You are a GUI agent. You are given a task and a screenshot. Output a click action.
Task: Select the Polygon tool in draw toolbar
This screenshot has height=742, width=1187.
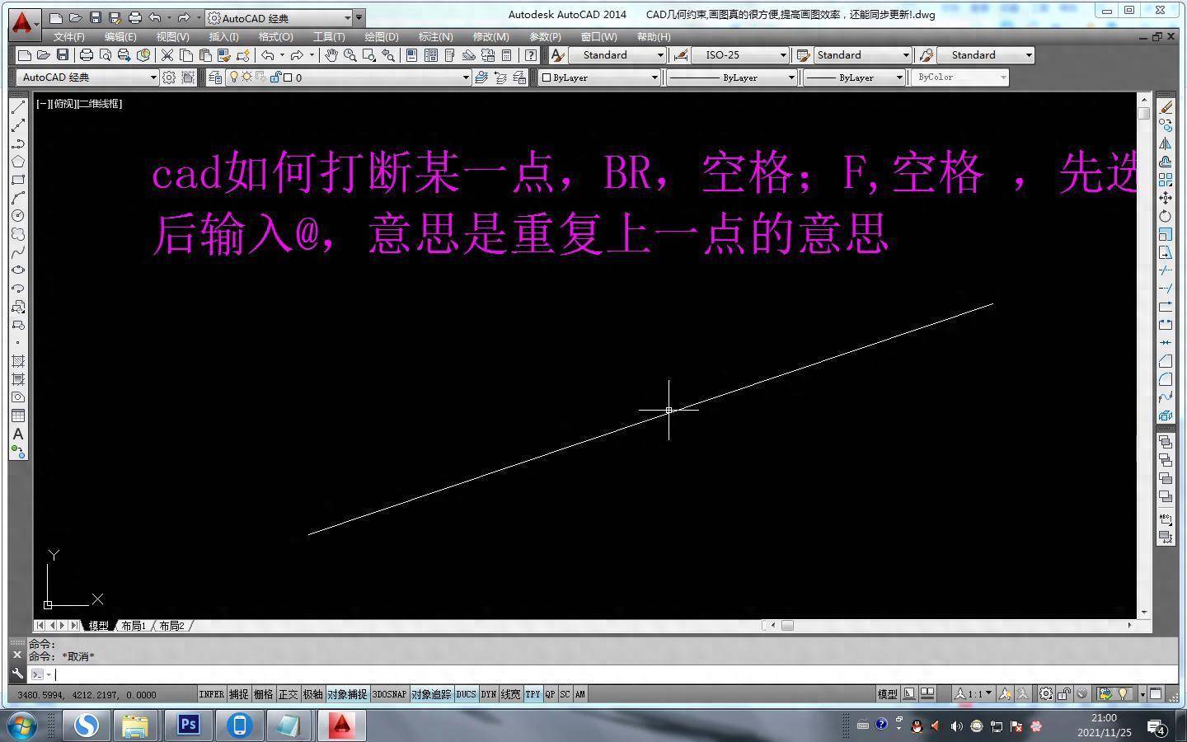click(18, 162)
